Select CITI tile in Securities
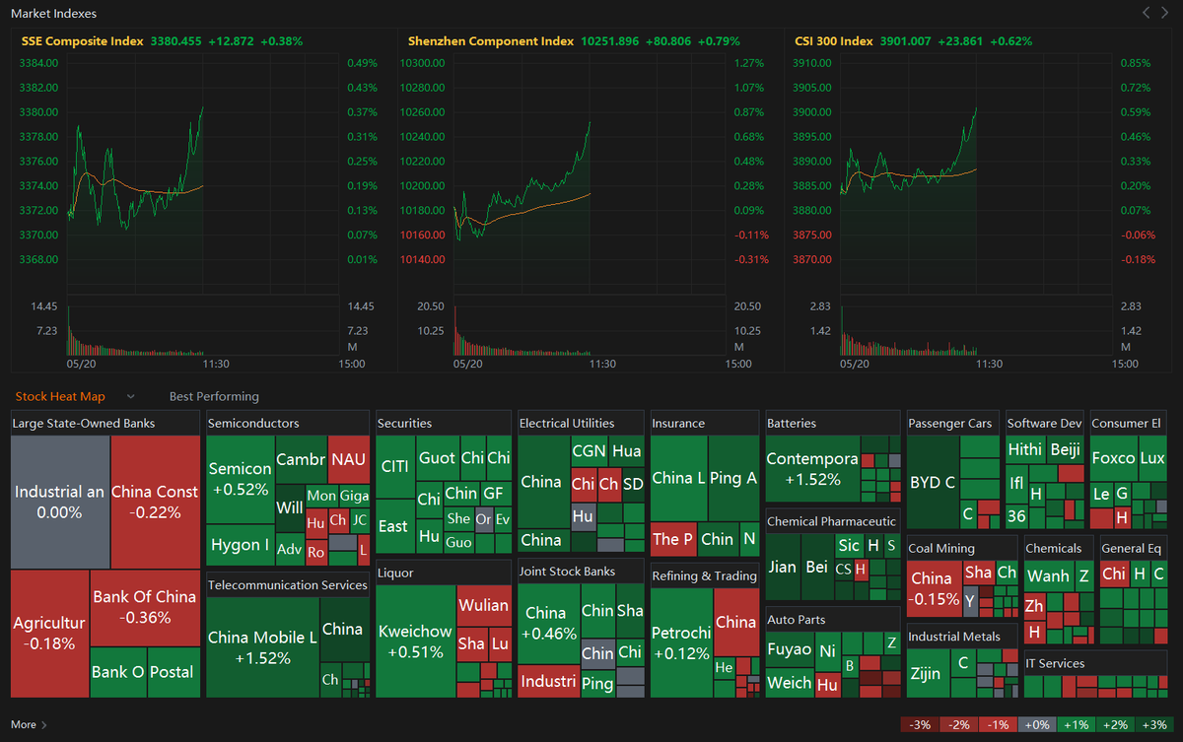This screenshot has height=742, width=1183. 395,466
